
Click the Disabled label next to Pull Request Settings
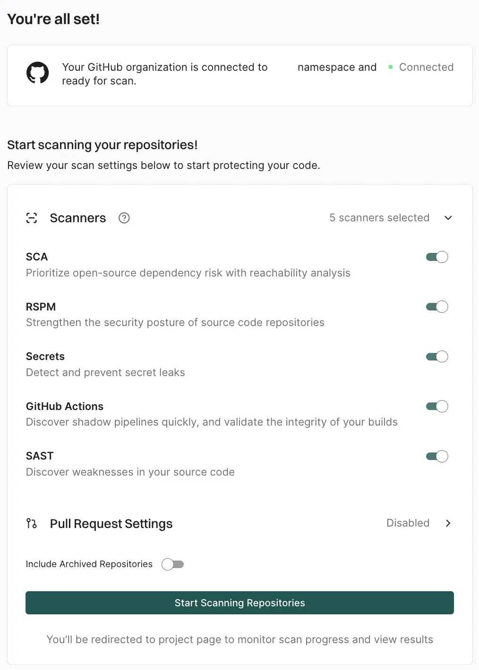click(x=407, y=523)
